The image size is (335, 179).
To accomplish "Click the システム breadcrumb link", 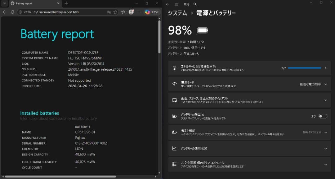I will click(177, 13).
